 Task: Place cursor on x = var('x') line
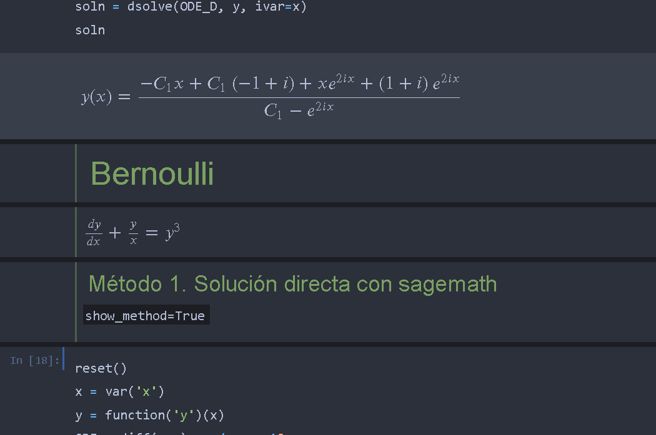pyautogui.click(x=120, y=391)
